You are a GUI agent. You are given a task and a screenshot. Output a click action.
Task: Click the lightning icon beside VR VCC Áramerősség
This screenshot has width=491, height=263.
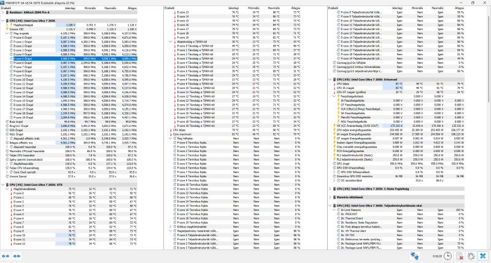pyautogui.click(x=334, y=126)
